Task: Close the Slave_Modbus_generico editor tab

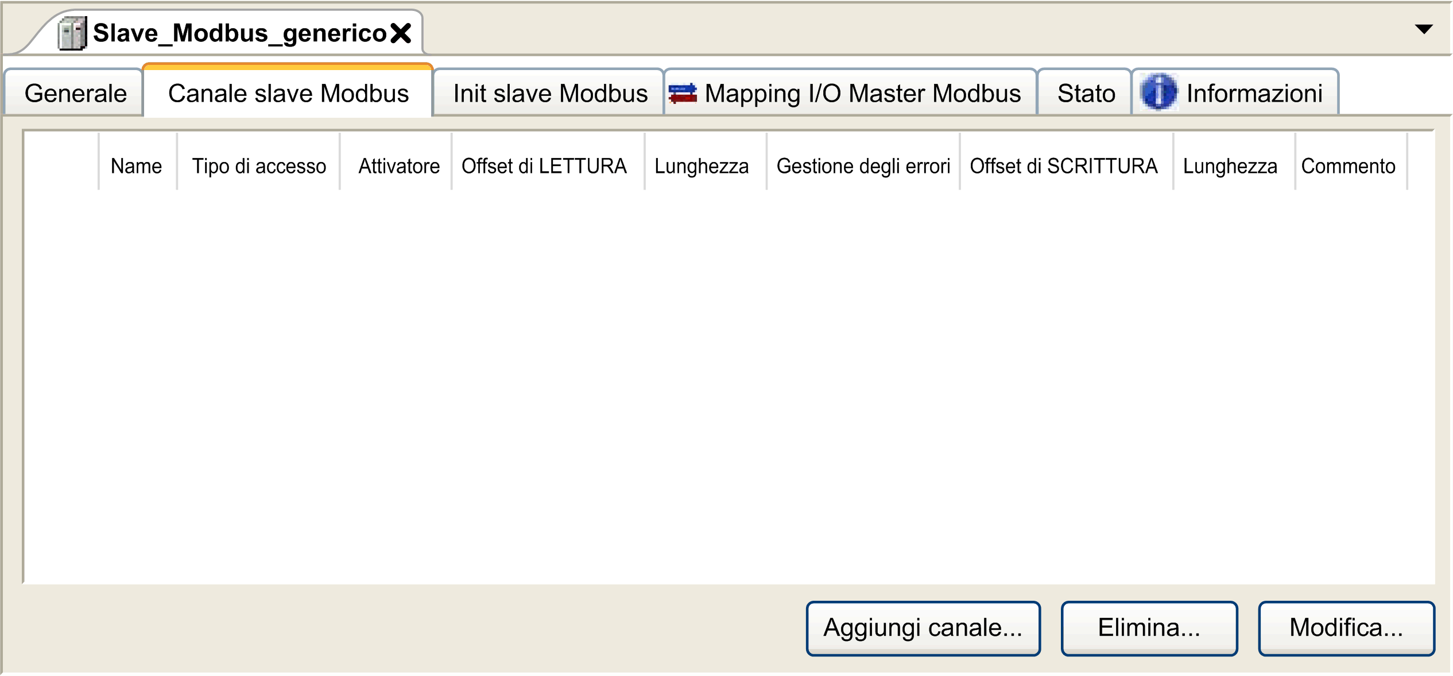Action: click(x=401, y=33)
